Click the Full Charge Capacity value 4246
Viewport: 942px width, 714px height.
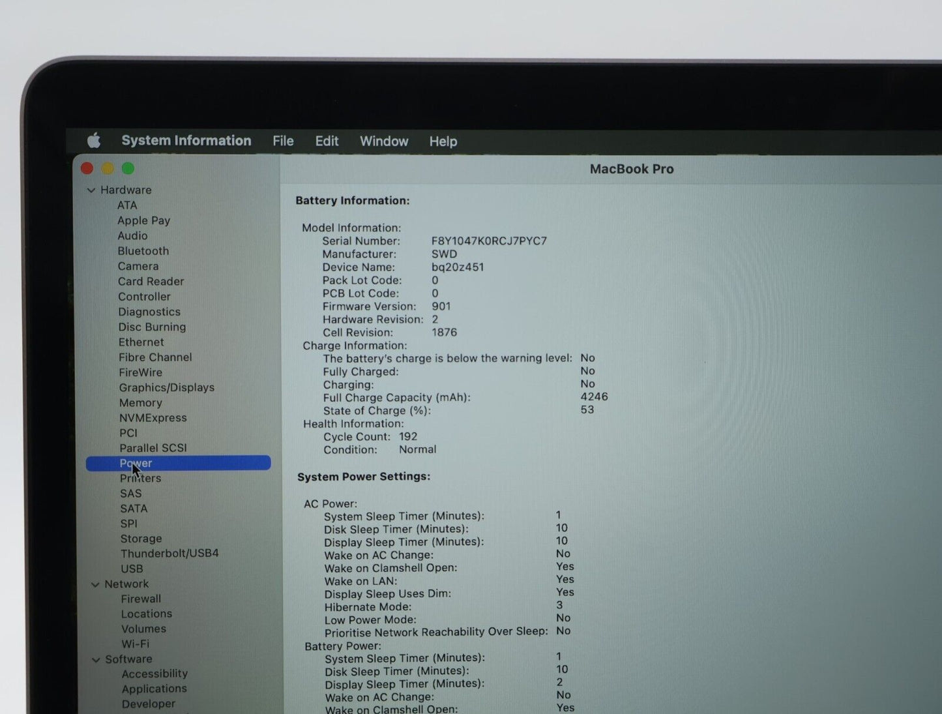[x=594, y=396]
